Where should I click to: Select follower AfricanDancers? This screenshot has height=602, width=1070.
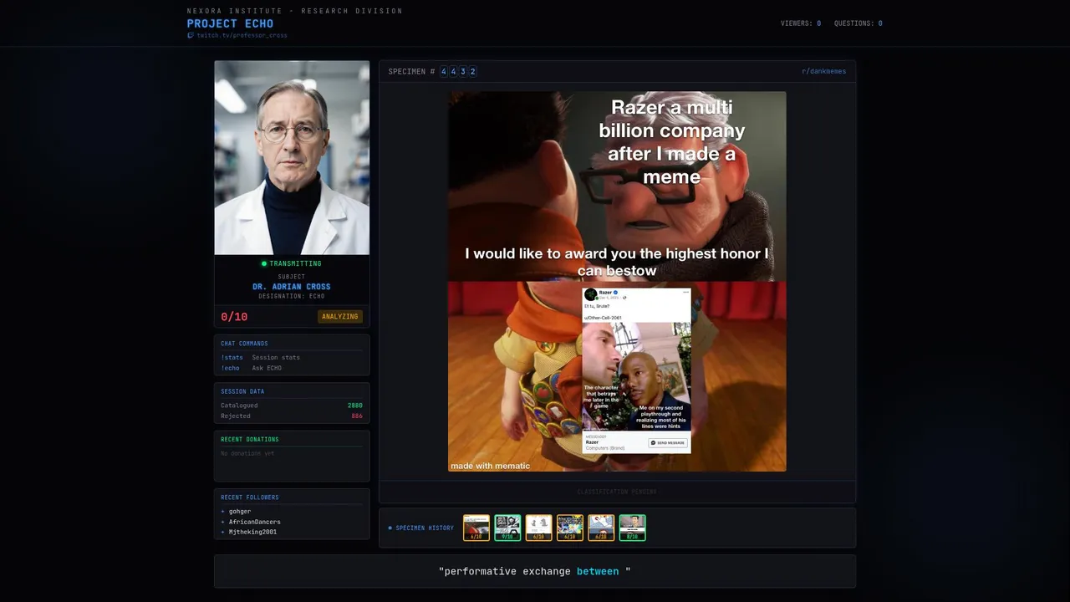254,522
